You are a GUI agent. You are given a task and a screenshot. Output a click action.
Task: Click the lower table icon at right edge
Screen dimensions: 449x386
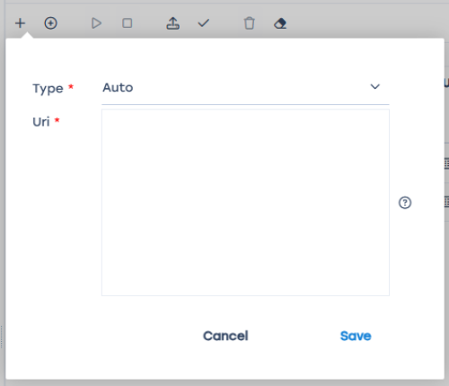[446, 201]
